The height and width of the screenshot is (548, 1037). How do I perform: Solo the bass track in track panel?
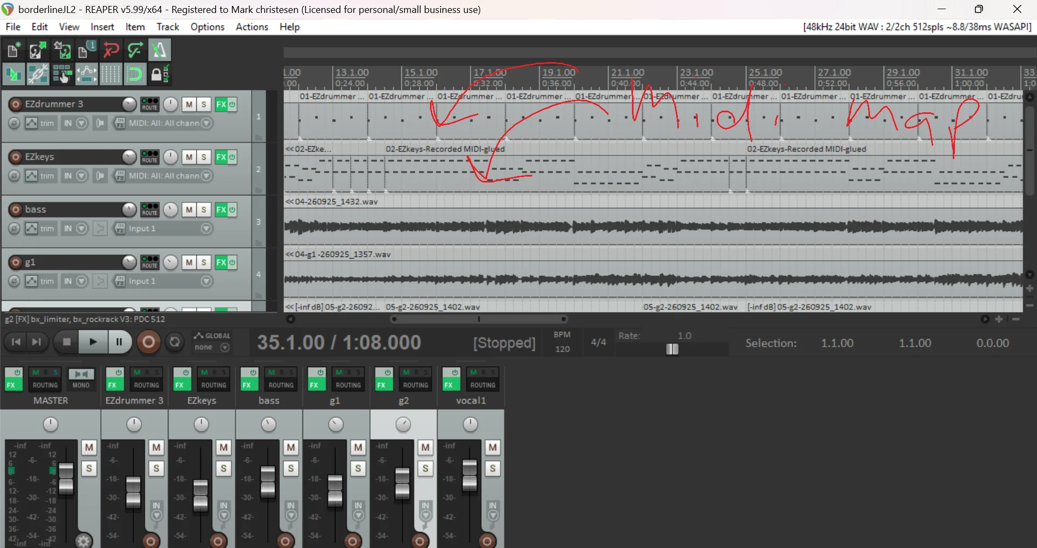click(x=204, y=209)
